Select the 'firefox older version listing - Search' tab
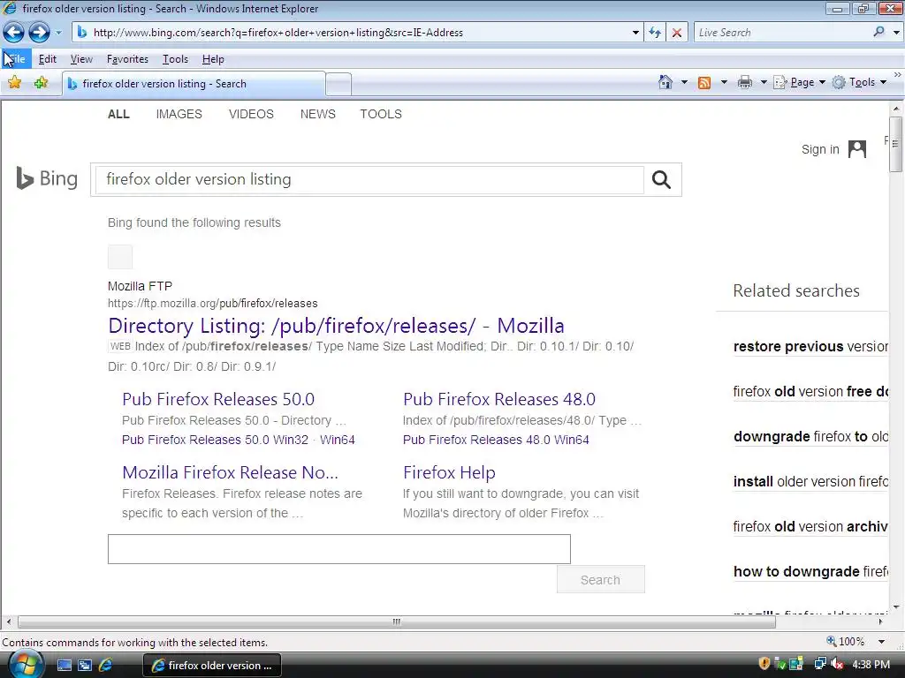The height and width of the screenshot is (678, 905). click(194, 84)
